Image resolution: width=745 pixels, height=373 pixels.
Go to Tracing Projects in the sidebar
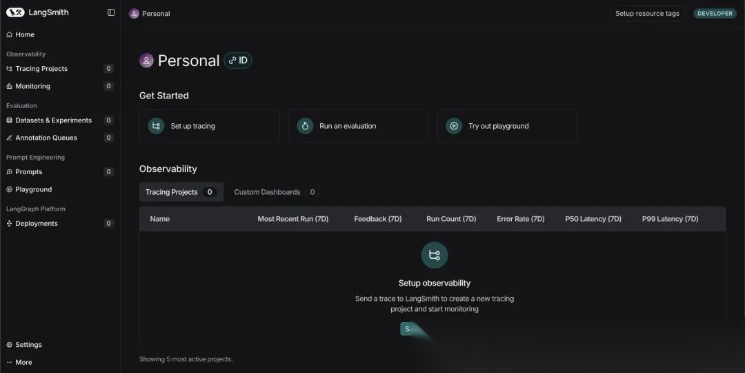point(60,69)
